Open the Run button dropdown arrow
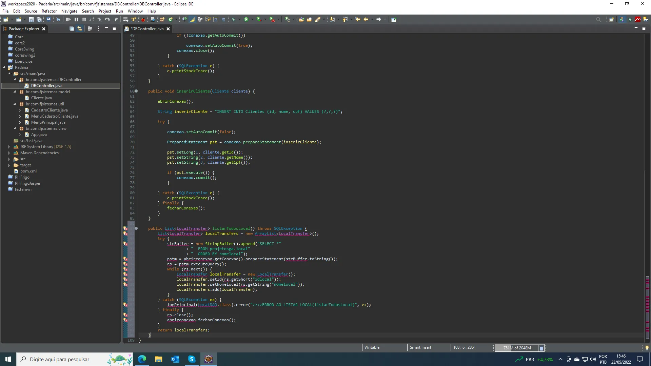This screenshot has width=651, height=366. coord(252,20)
